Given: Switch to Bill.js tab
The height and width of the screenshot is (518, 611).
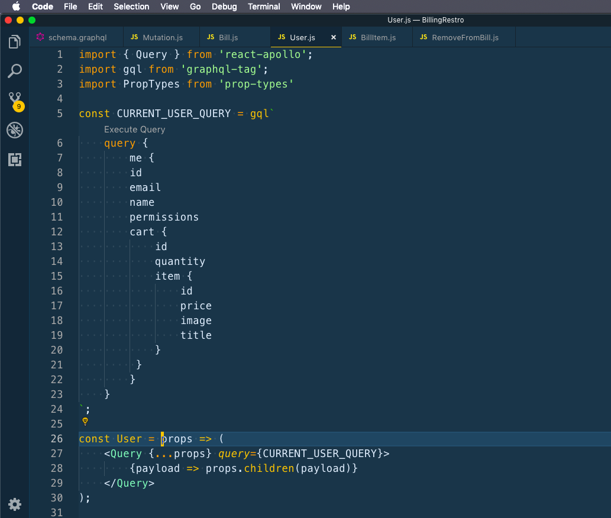Looking at the screenshot, I should click(235, 37).
